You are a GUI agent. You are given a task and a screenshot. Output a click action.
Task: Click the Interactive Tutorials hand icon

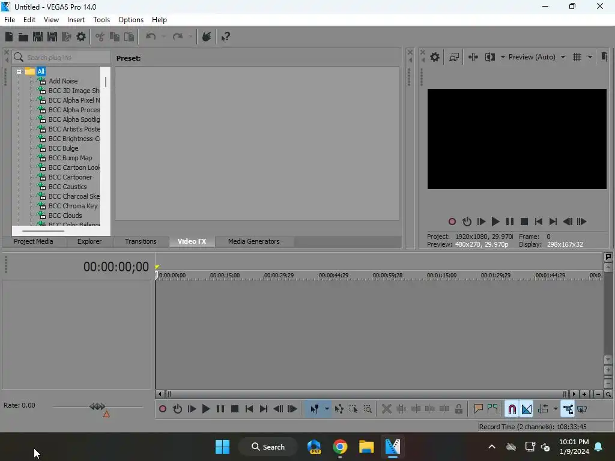coord(207,37)
